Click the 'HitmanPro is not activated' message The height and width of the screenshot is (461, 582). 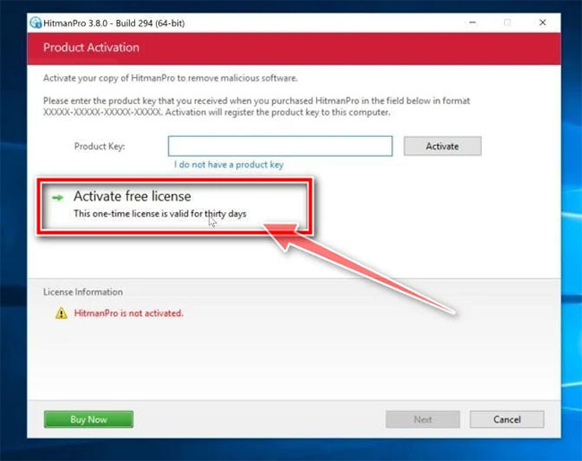click(128, 313)
